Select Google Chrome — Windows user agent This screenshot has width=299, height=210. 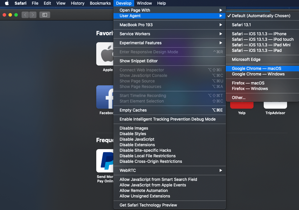262,74
